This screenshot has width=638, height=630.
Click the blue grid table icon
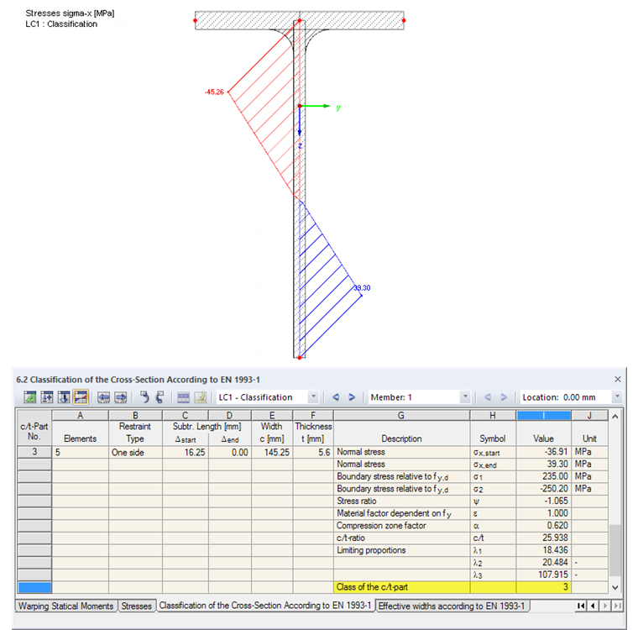(x=183, y=397)
